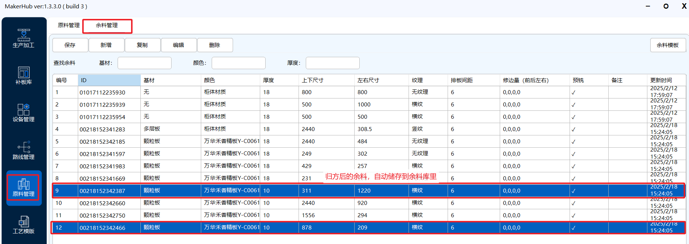689x244 pixels.
Task: Select the 原料管理 sidebar icon
Action: point(24,188)
